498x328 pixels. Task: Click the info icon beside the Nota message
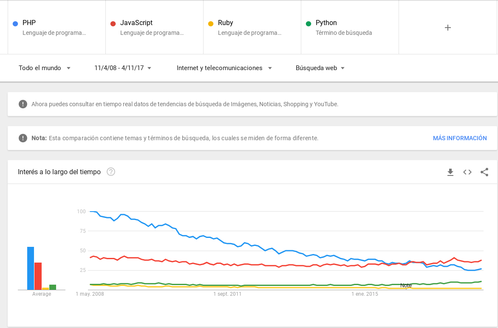pyautogui.click(x=23, y=138)
